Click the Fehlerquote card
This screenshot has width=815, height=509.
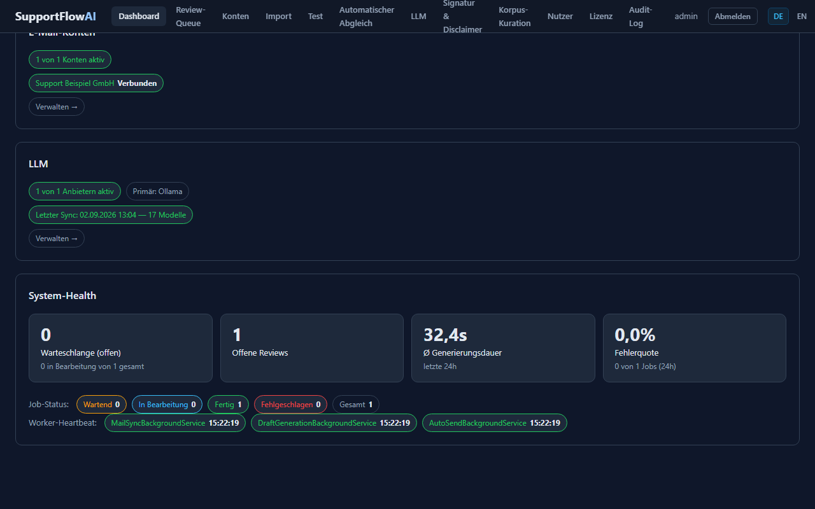pos(695,348)
